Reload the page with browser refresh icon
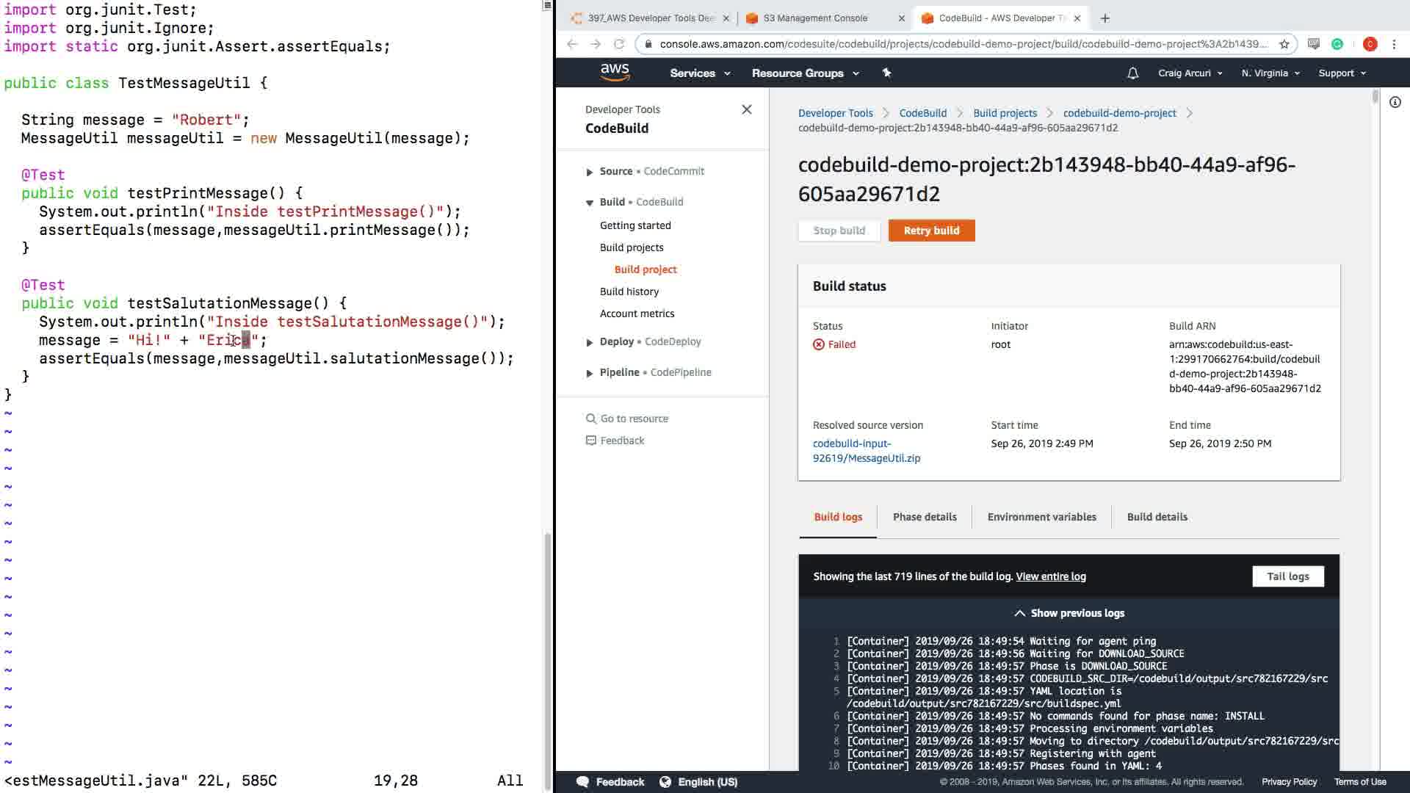This screenshot has height=793, width=1410. 619,44
